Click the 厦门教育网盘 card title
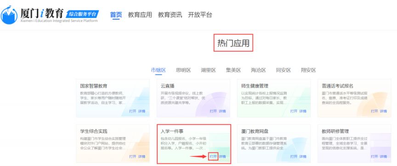The height and width of the screenshot is (166, 397). pyautogui.click(x=255, y=132)
